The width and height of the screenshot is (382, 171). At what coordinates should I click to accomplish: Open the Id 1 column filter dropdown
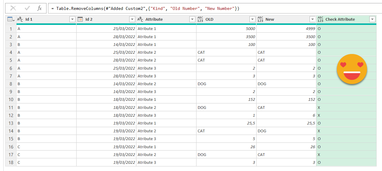pyautogui.click(x=72, y=19)
